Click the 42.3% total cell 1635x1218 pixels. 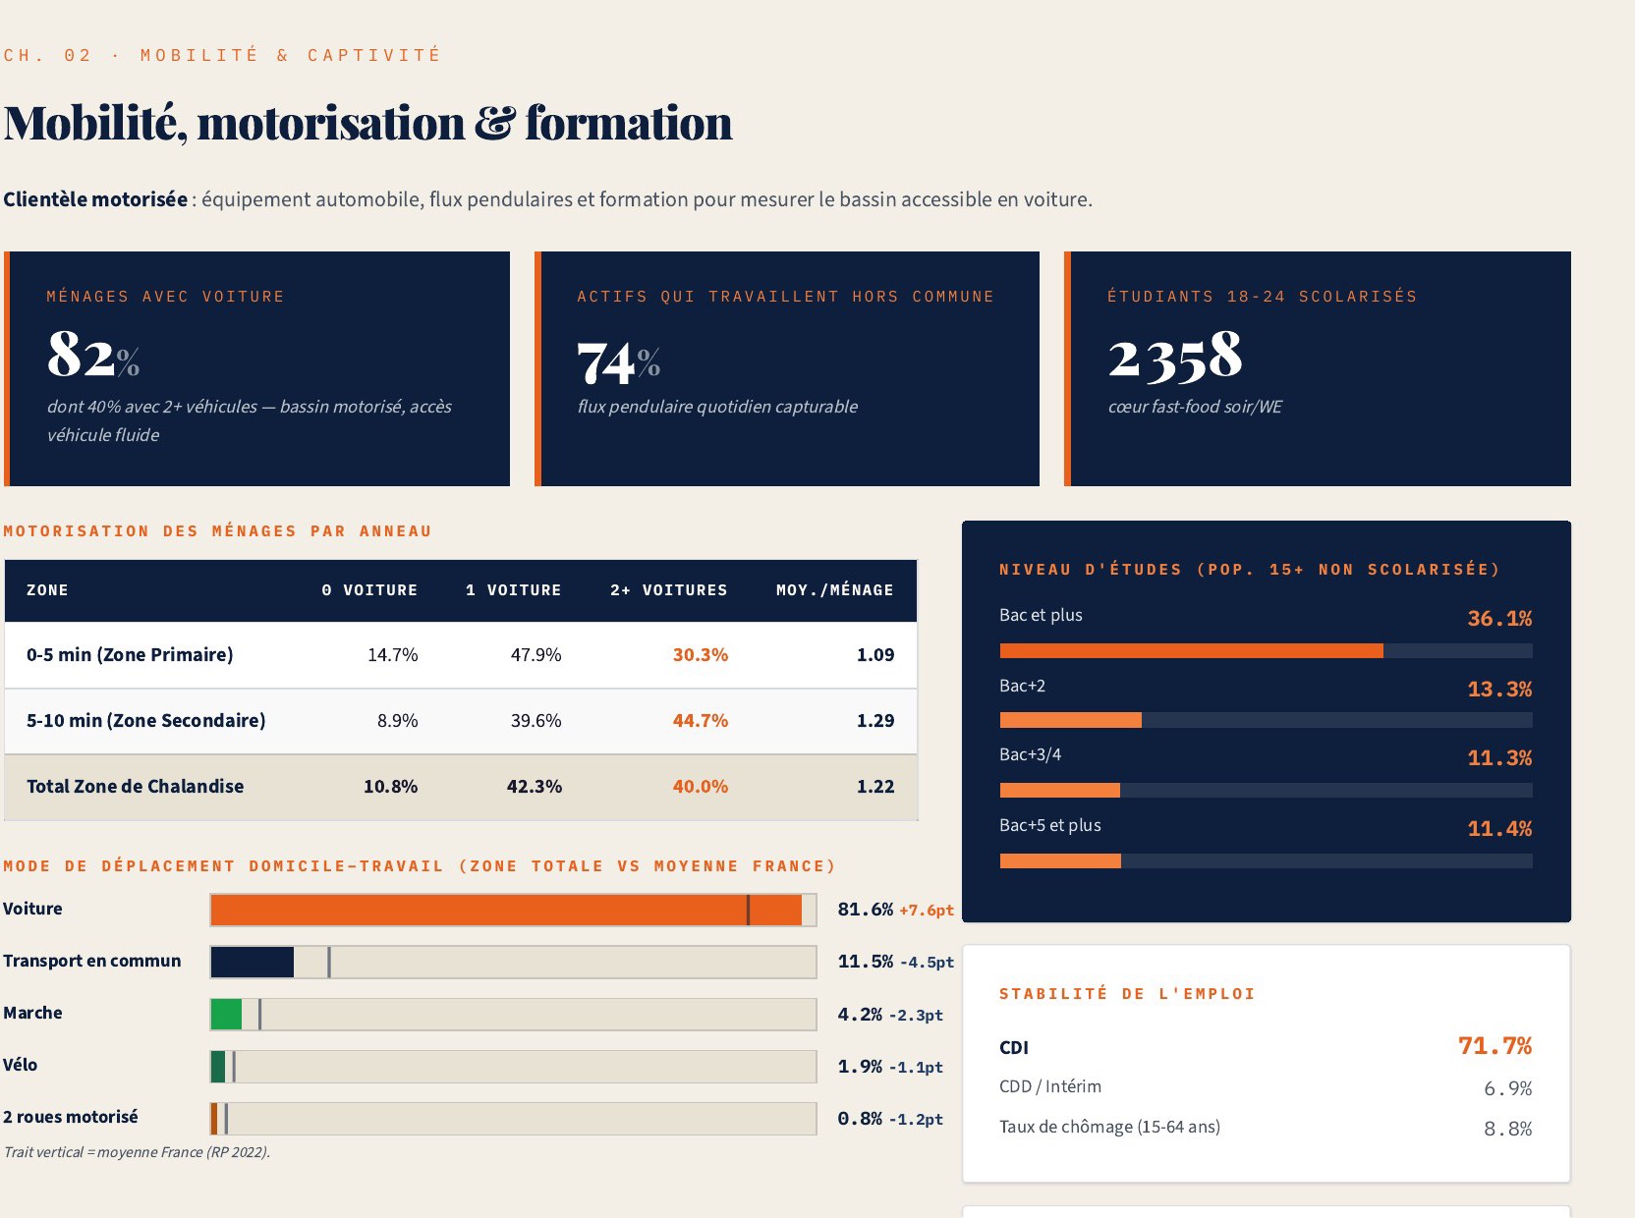(x=535, y=787)
